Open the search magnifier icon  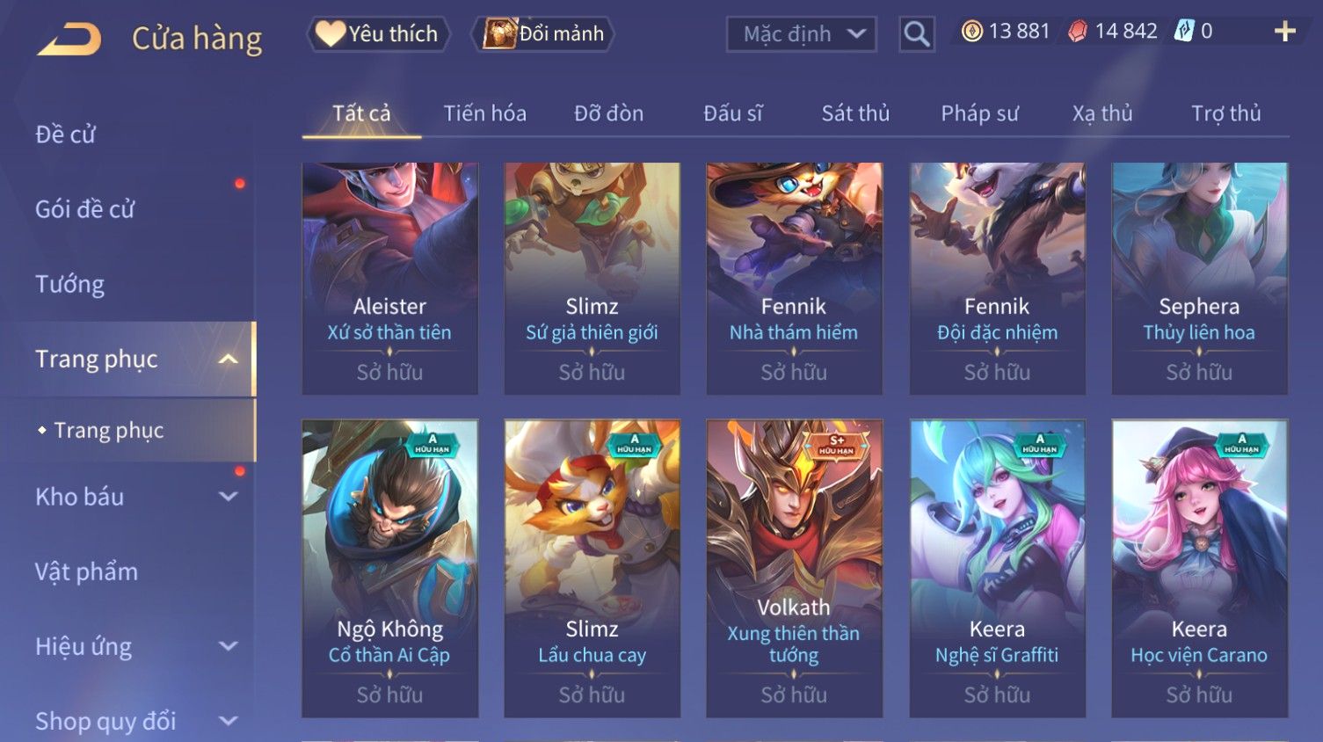tap(916, 34)
